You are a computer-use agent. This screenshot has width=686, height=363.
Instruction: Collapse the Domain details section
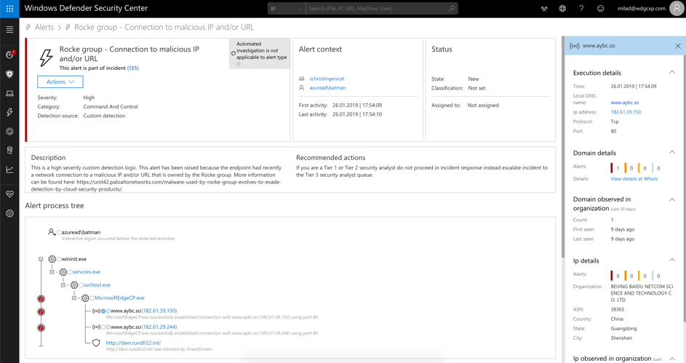tap(672, 152)
